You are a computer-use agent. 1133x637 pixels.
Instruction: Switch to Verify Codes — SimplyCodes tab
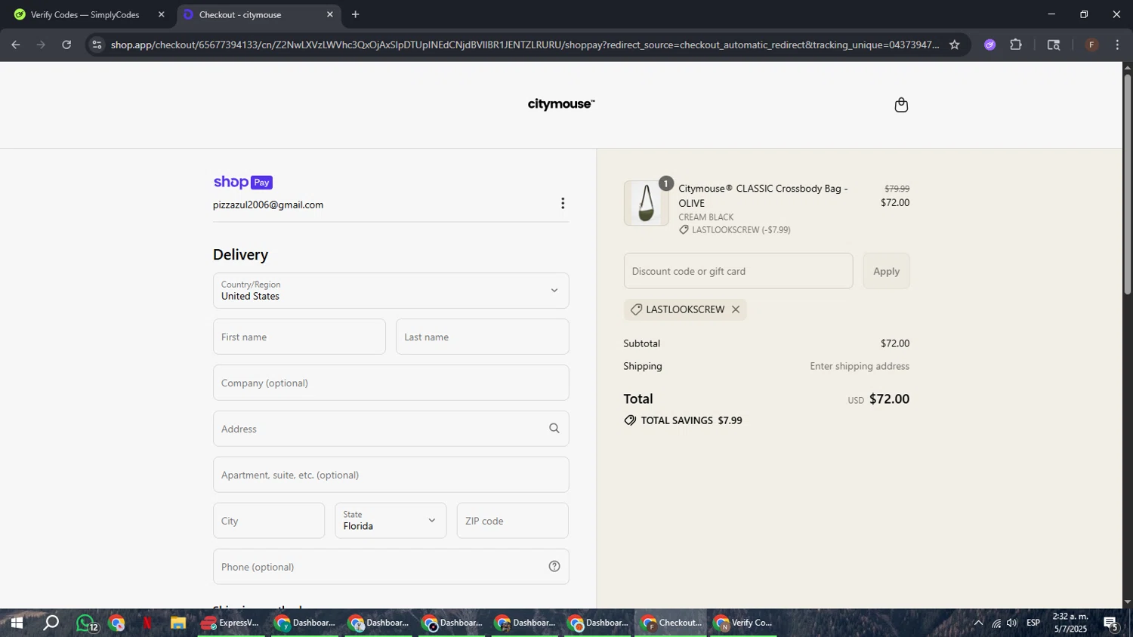tap(88, 14)
